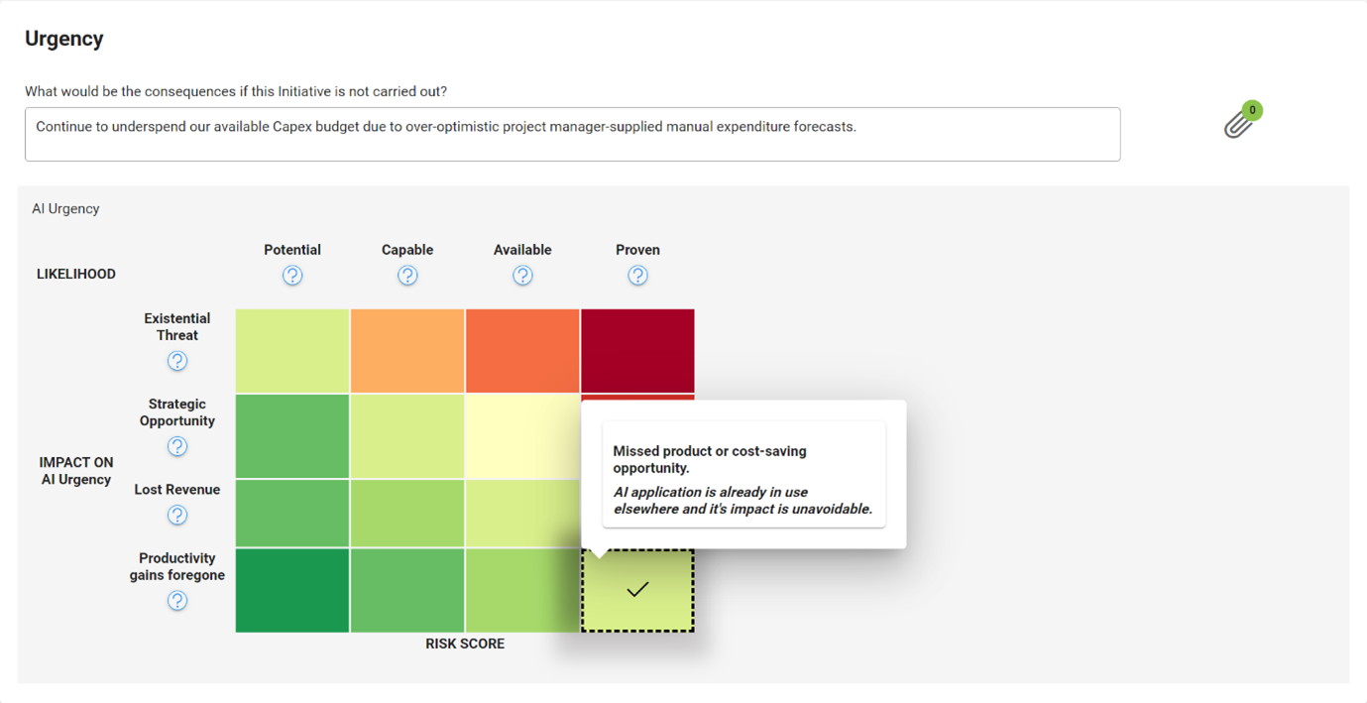Edit the consequences text field

click(x=573, y=134)
